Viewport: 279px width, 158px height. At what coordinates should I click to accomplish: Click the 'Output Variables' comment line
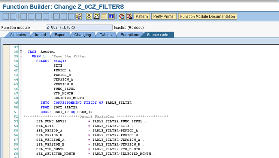(x=96, y=117)
